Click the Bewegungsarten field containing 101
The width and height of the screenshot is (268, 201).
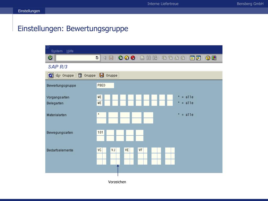[x=100, y=132]
